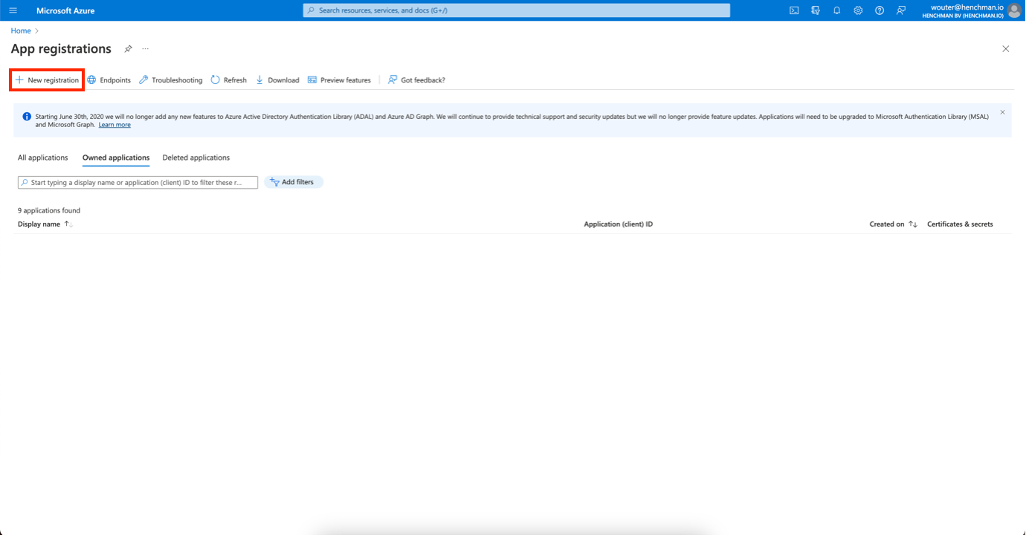Click the Application (client) ID column header

(619, 224)
